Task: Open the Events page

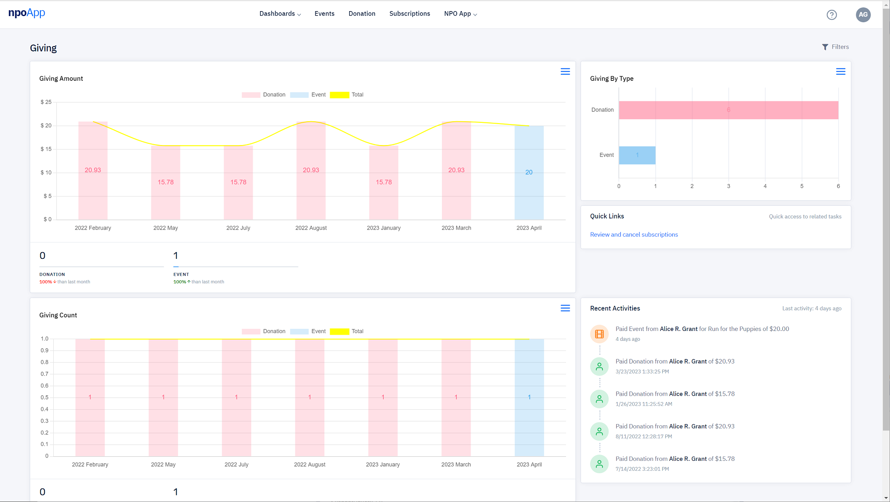Action: point(324,14)
